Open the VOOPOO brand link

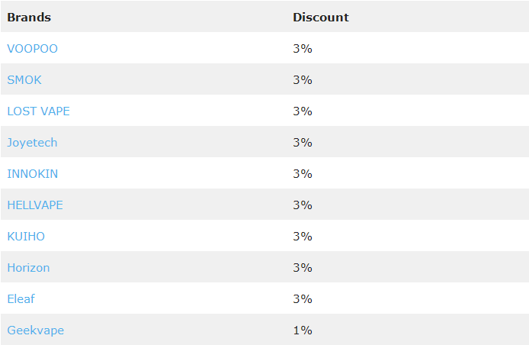pyautogui.click(x=32, y=49)
